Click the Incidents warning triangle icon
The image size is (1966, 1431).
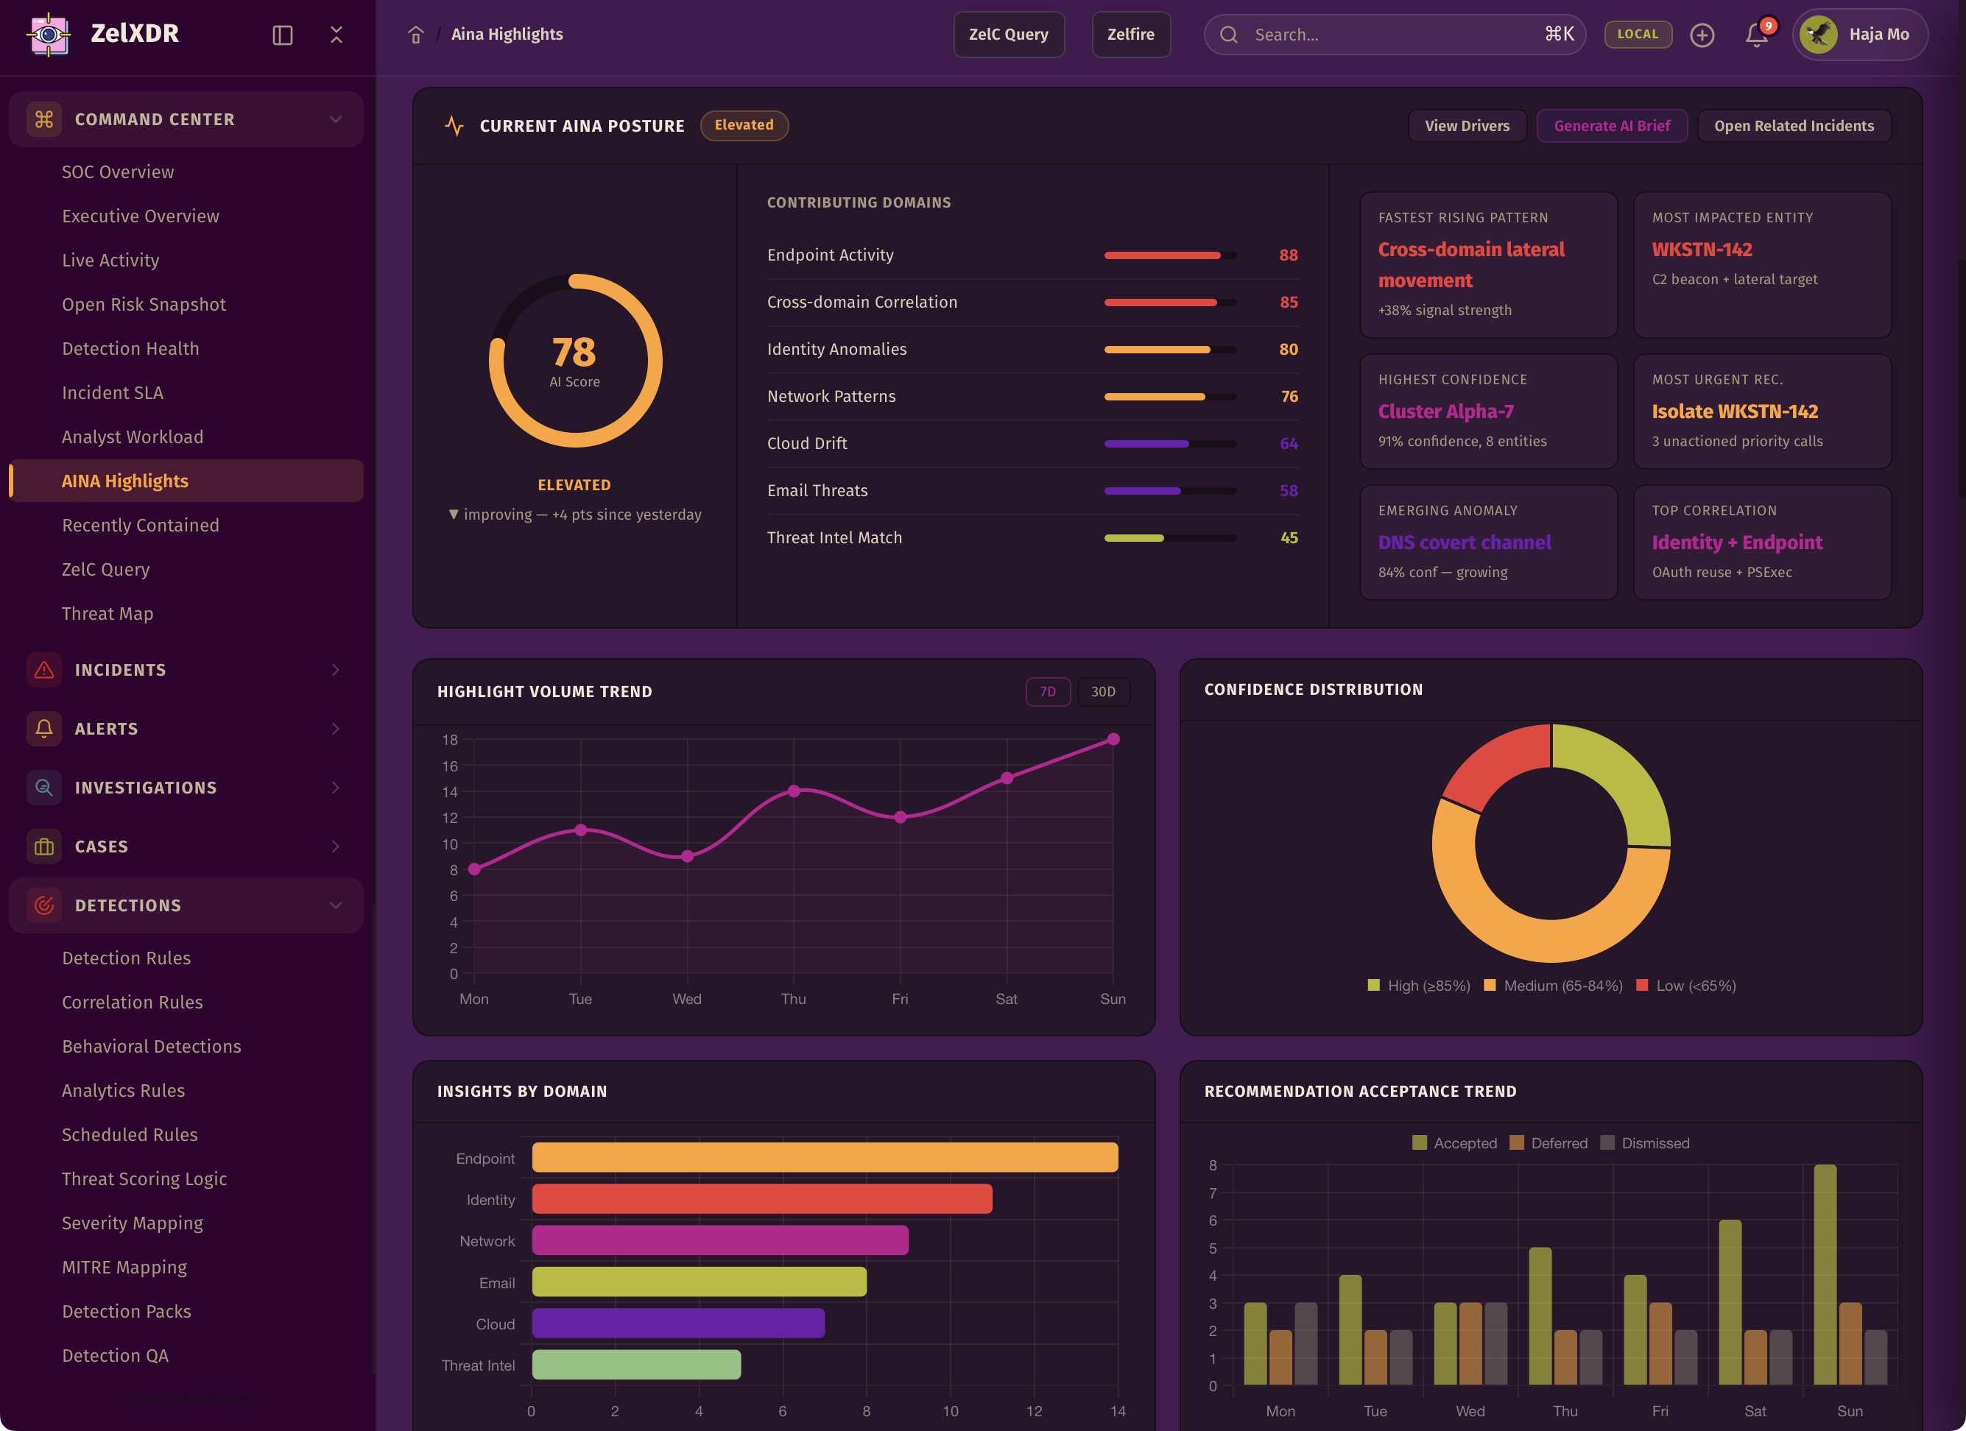pyautogui.click(x=44, y=670)
